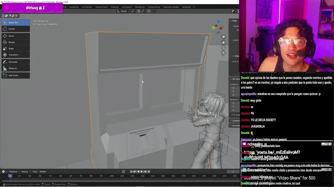Switch to Geometry Nodes workspace tab

click(171, 7)
